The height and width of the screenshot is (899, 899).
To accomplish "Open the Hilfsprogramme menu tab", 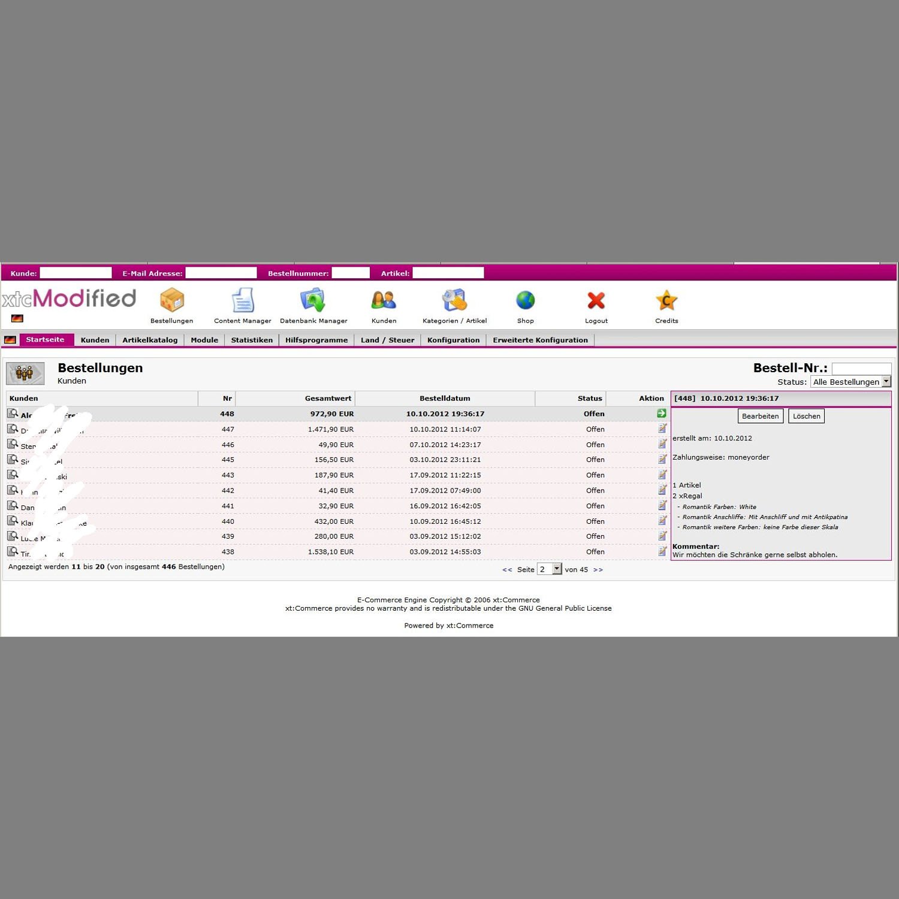I will [x=316, y=340].
